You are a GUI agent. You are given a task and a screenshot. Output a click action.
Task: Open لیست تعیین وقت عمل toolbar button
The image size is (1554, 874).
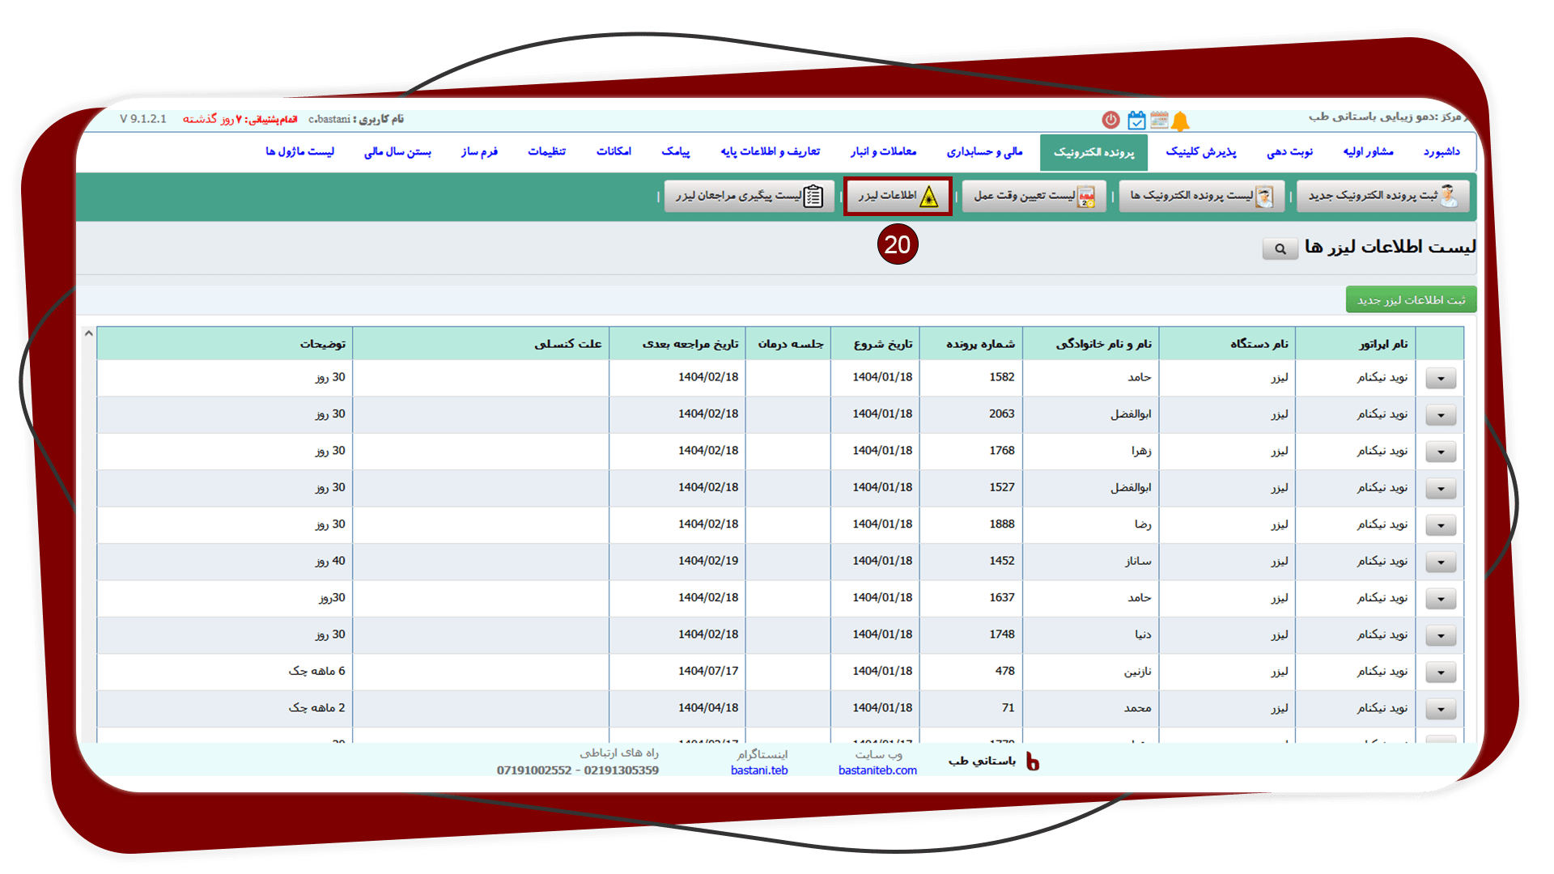(1034, 196)
